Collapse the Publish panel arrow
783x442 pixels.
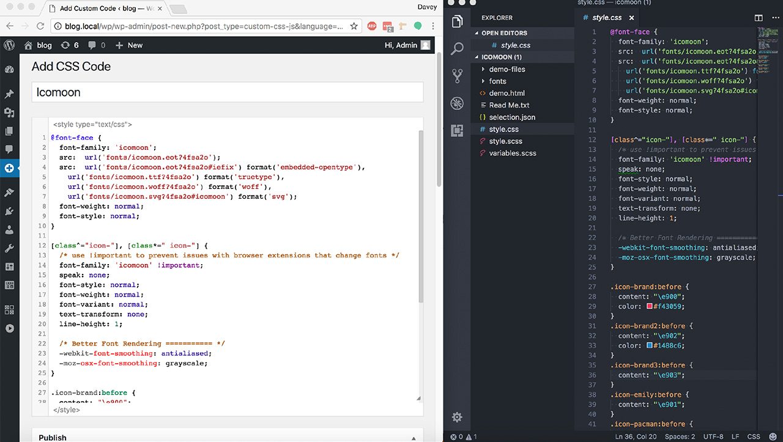414,438
